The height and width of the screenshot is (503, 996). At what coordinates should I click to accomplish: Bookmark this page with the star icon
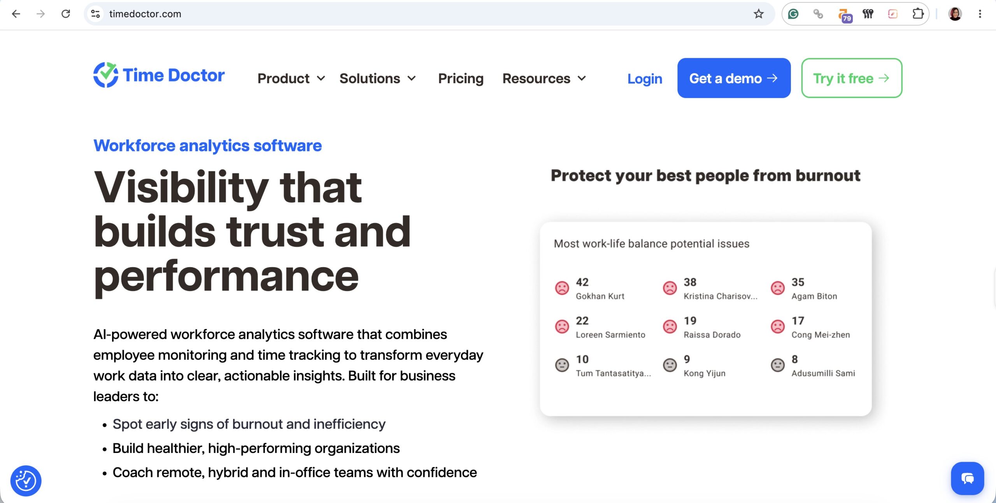pos(758,14)
